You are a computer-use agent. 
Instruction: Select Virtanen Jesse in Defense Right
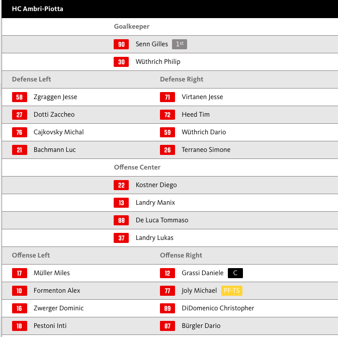(202, 97)
